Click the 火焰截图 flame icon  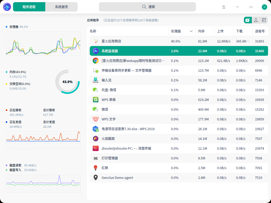click(96, 139)
